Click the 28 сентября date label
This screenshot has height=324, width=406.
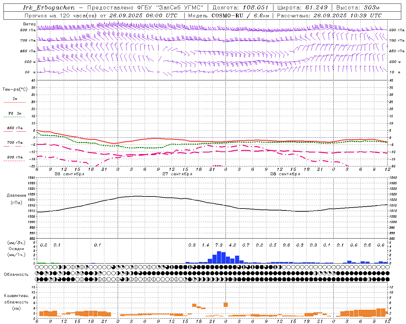click(285, 174)
